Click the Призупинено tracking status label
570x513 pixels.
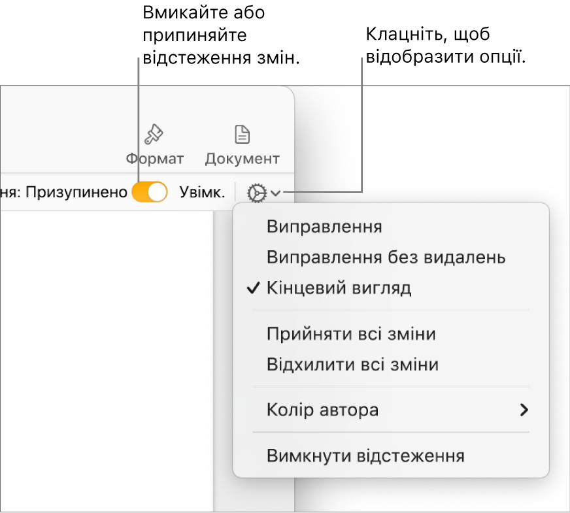[76, 192]
